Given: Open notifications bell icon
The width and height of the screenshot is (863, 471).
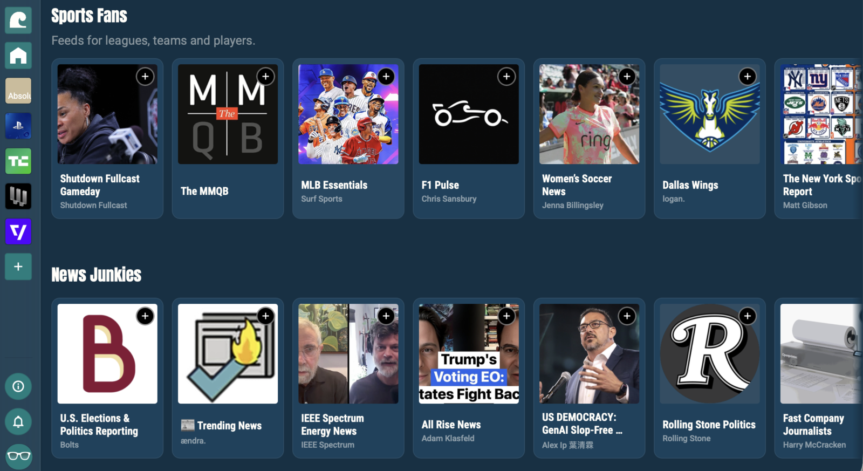Looking at the screenshot, I should (x=18, y=421).
